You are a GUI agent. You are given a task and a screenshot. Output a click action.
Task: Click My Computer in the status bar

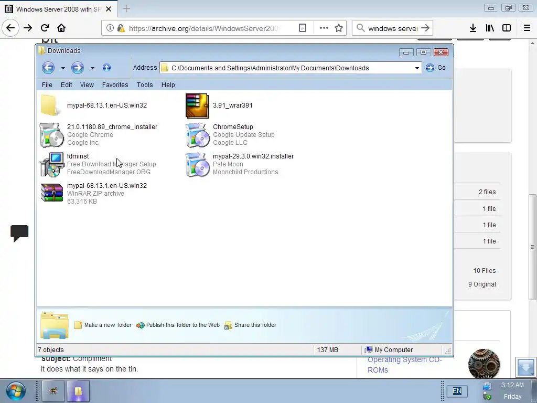[389, 350]
